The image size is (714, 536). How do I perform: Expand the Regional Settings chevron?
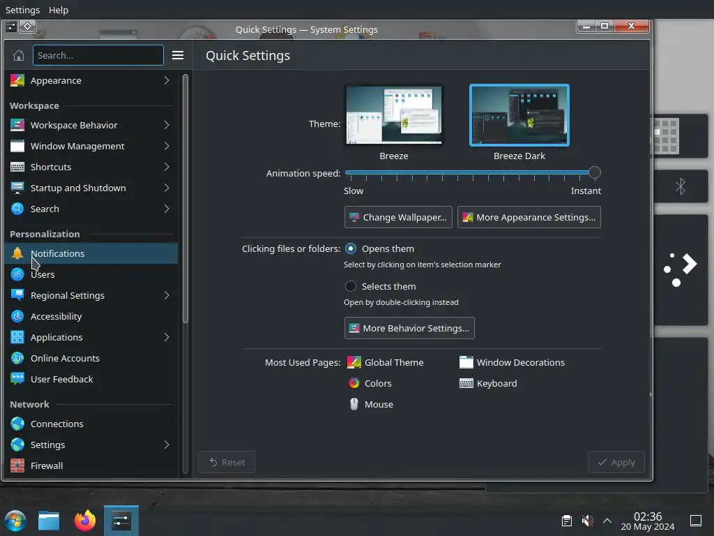coord(167,295)
